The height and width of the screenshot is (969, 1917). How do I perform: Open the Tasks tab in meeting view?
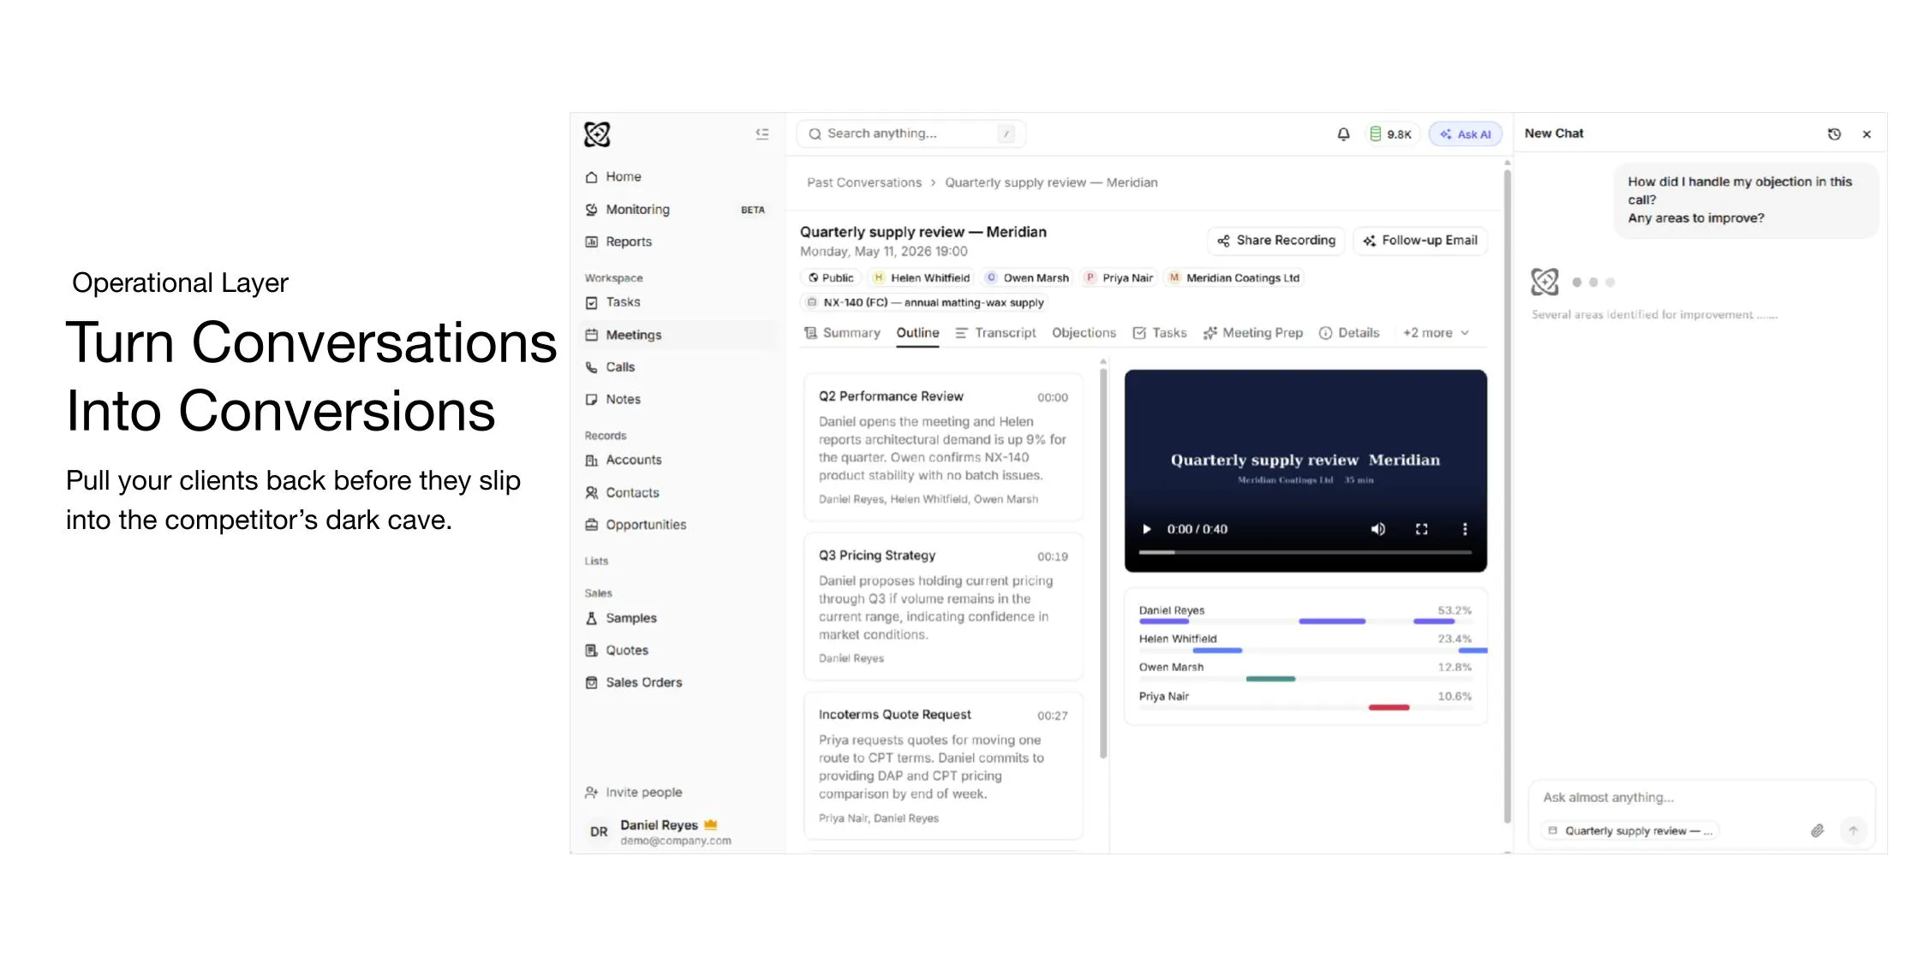coord(1160,333)
